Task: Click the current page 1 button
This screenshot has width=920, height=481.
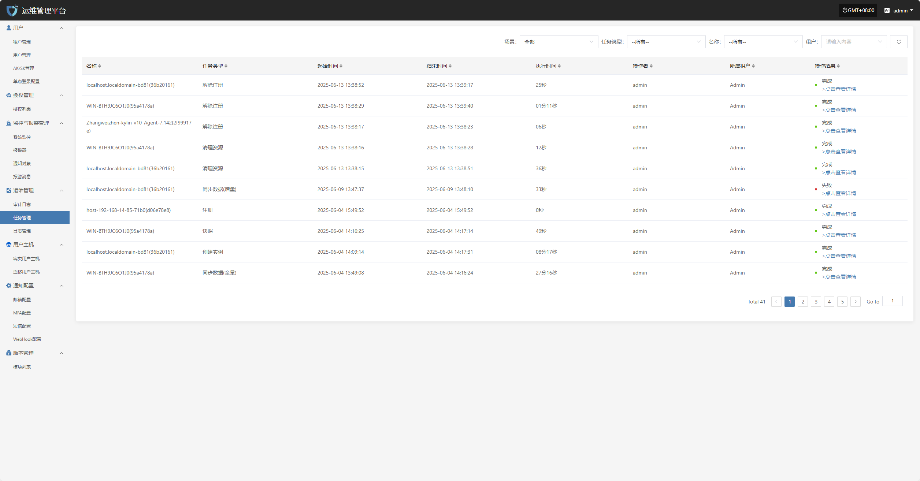Action: tap(790, 302)
